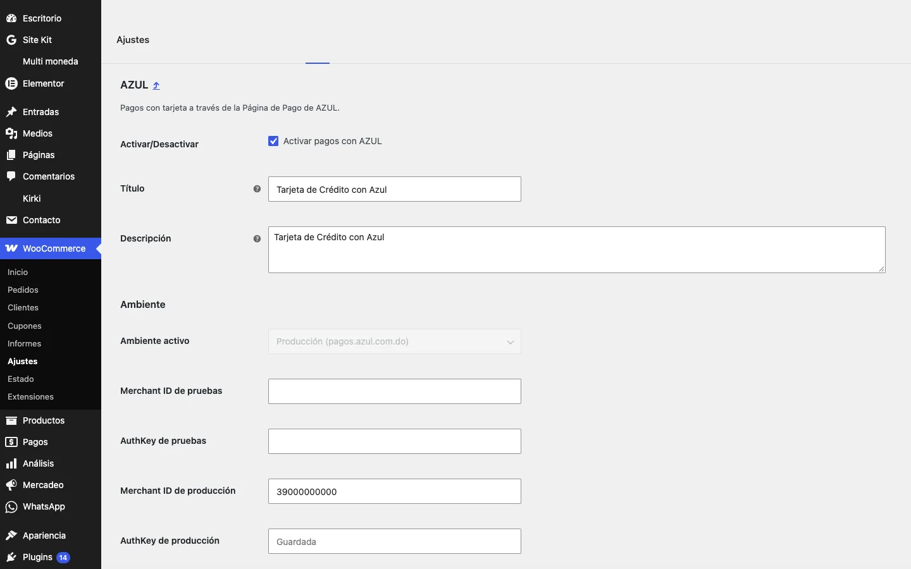Screen dimensions: 911x569
Task: Click the Título text field
Action: pyautogui.click(x=395, y=189)
